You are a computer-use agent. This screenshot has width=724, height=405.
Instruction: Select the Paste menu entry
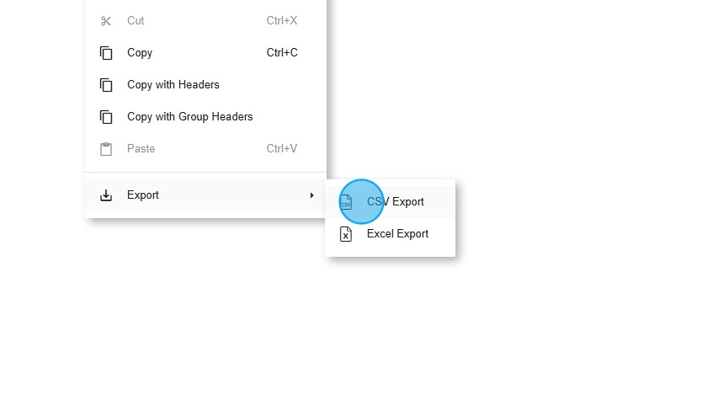pyautogui.click(x=205, y=149)
